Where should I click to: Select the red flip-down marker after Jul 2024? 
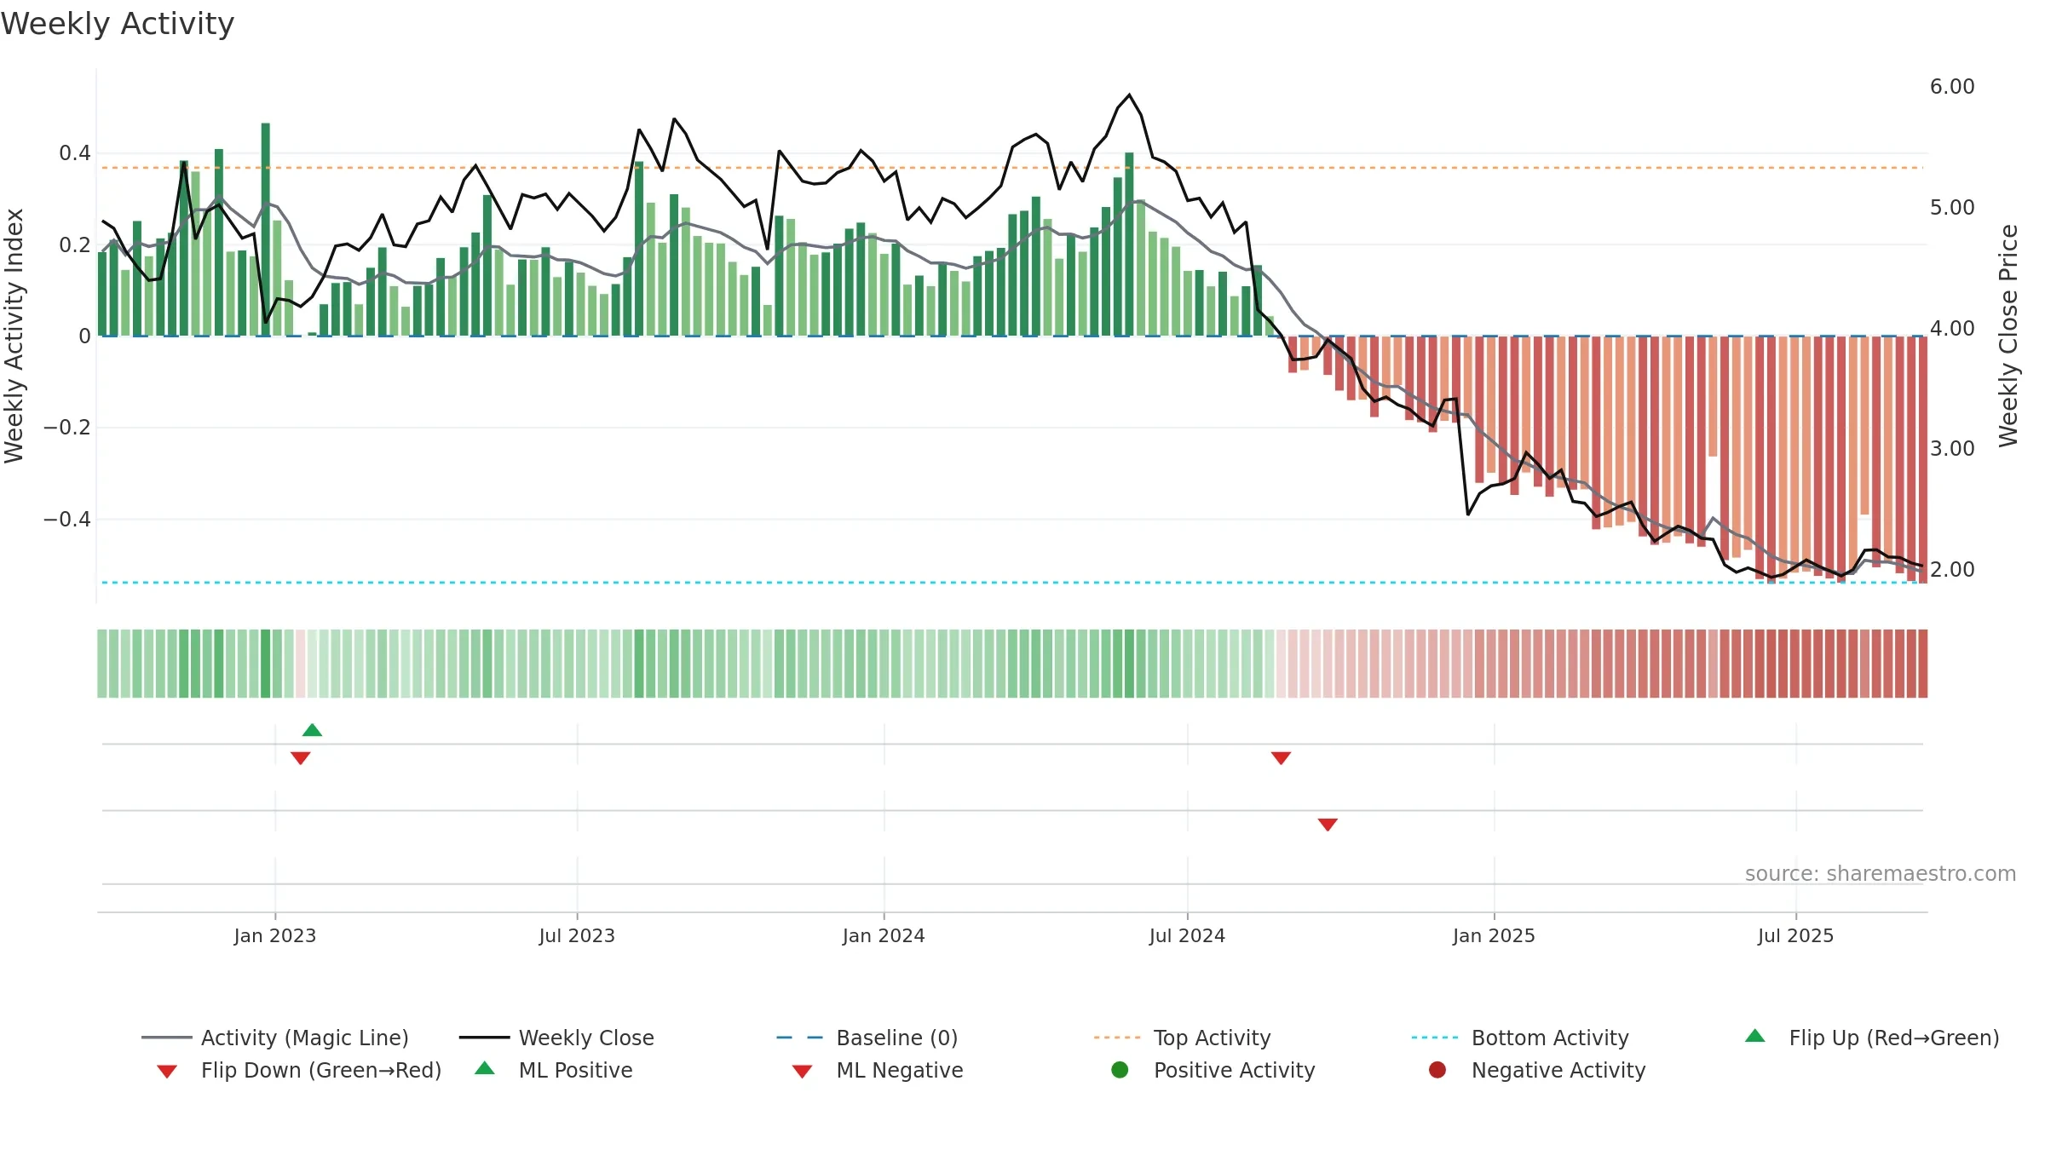(x=1281, y=758)
